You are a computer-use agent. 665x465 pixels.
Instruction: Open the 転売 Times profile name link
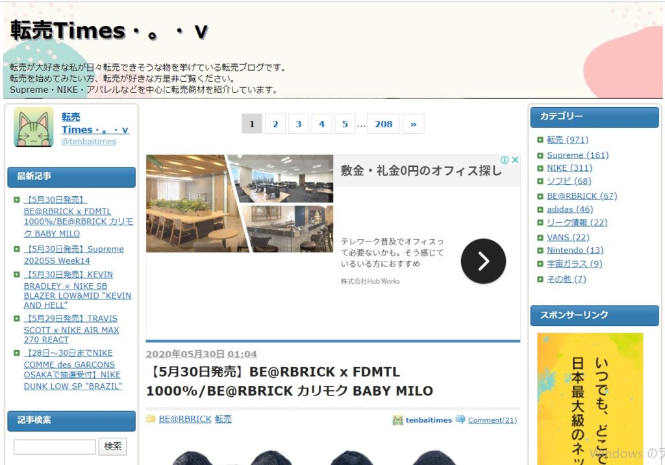95,123
